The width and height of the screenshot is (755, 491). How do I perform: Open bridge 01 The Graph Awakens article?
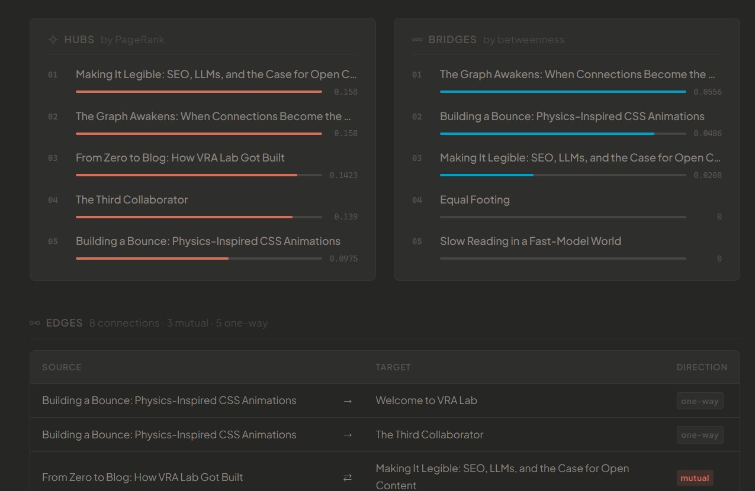(x=577, y=75)
